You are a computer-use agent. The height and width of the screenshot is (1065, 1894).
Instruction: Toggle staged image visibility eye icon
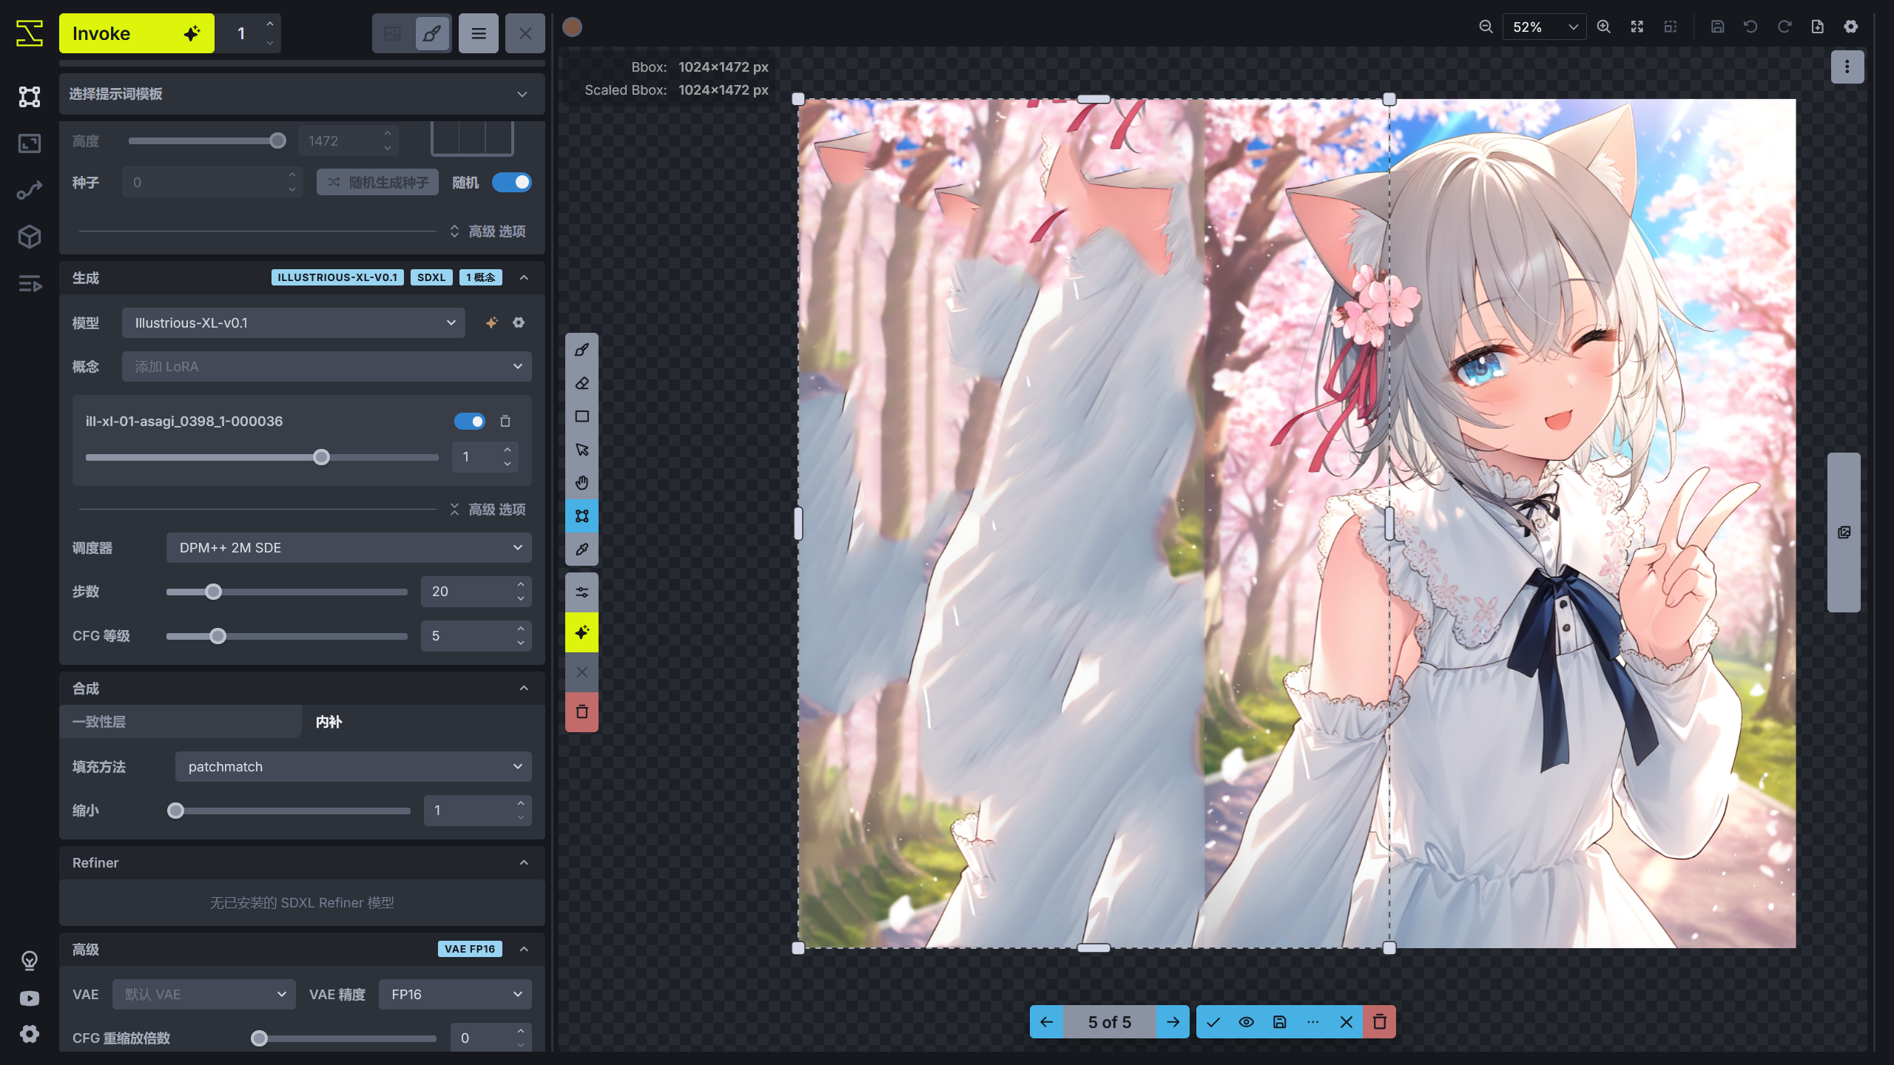[1247, 1022]
